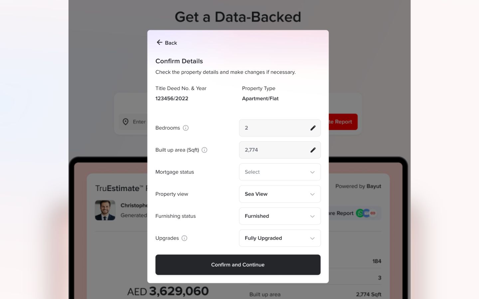Click the info icon next to Bedrooms
This screenshot has width=479, height=299.
click(x=186, y=128)
